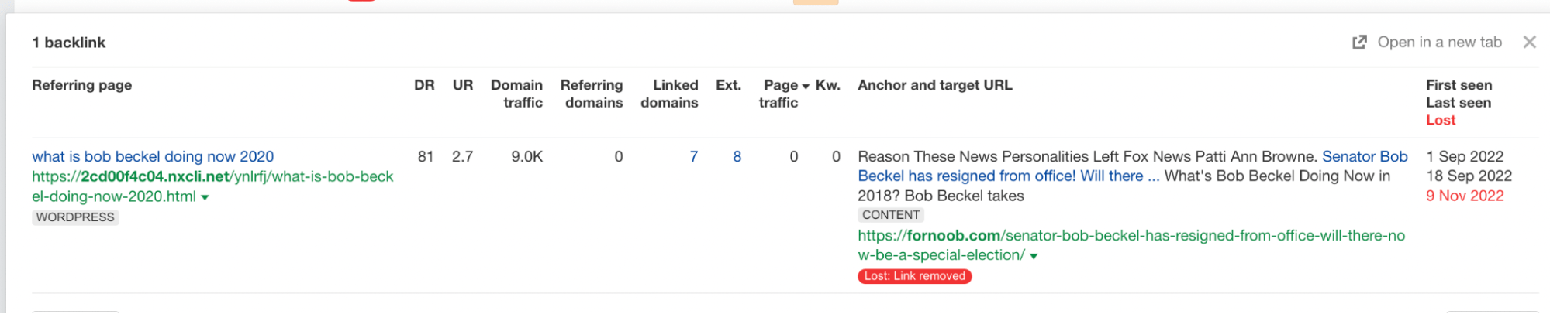1550x314 pixels.
Task: Click the WORDPRESS tag label
Action: [75, 217]
